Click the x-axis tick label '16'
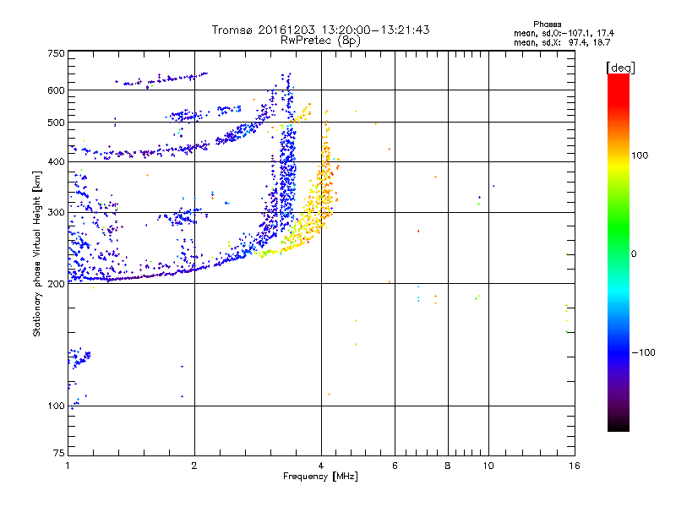676x507 pixels. tap(575, 466)
